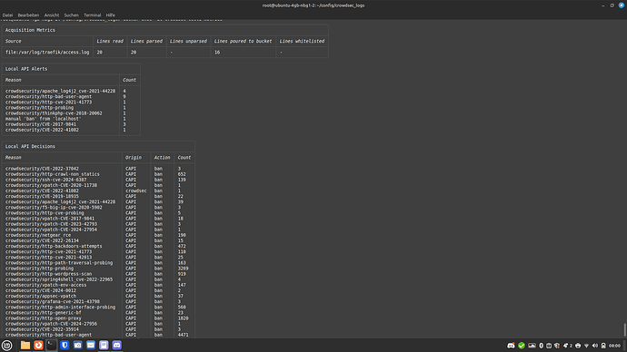Open the Datei menu
The width and height of the screenshot is (627, 352).
tap(7, 15)
